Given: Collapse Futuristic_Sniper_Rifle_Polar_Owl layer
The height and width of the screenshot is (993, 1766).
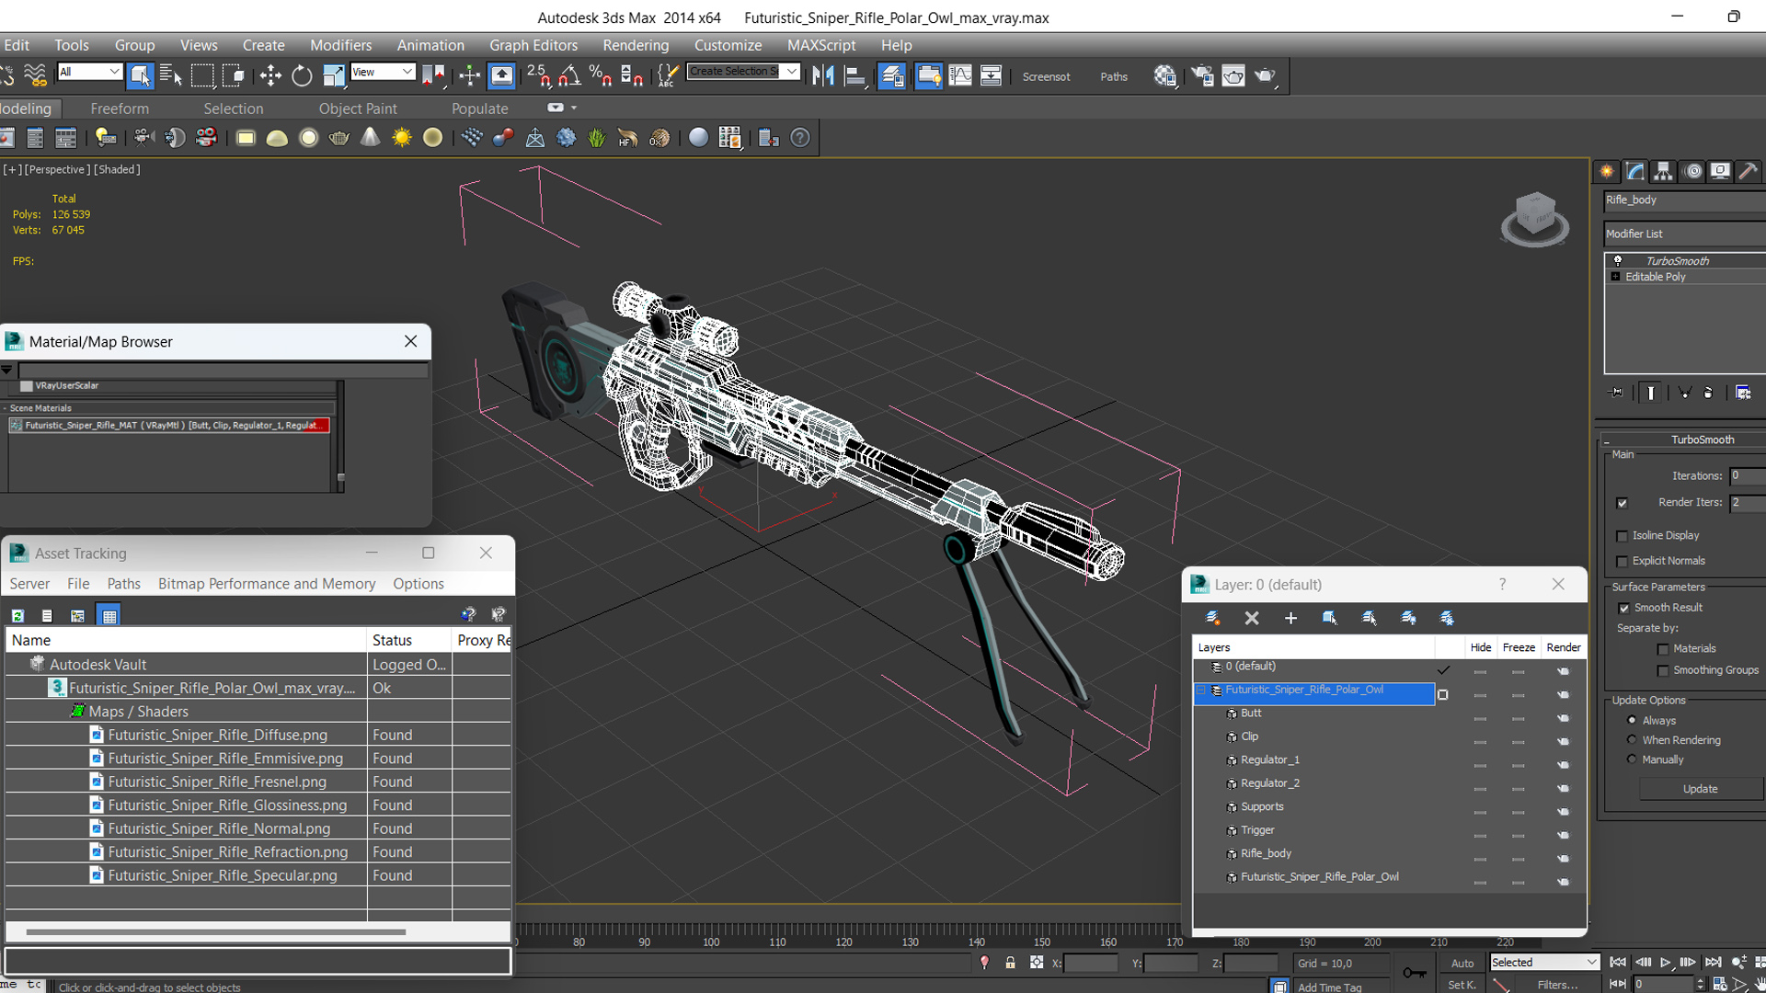Looking at the screenshot, I should click(x=1200, y=690).
